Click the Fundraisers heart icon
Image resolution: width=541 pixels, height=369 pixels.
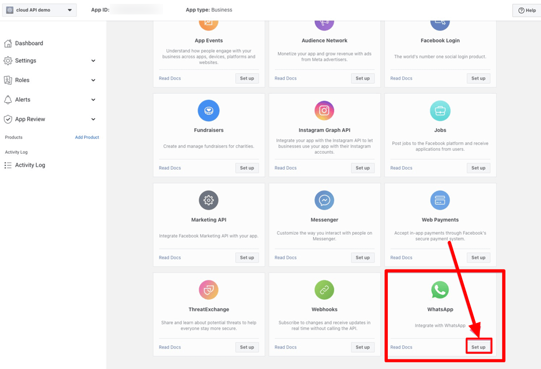[209, 110]
